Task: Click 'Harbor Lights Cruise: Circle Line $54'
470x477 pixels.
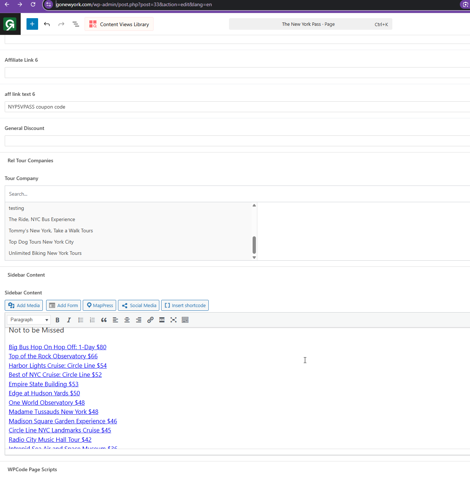Action: [58, 366]
